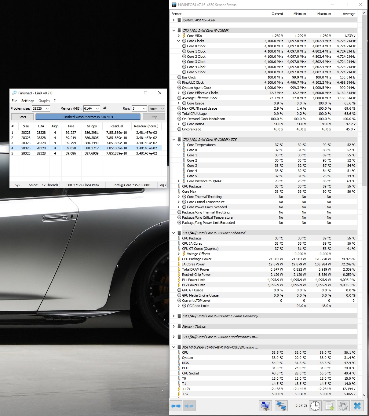Screen dimensions: 369x416
Task: Click the LinX title bar app icon
Action: click(14, 93)
